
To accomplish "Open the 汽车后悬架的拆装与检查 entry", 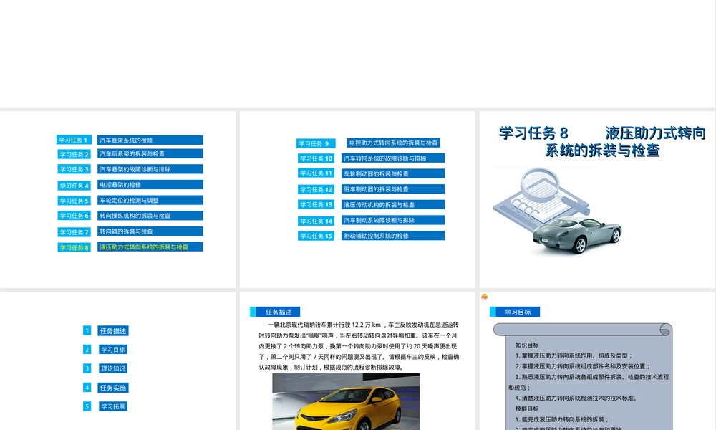I will [x=150, y=153].
